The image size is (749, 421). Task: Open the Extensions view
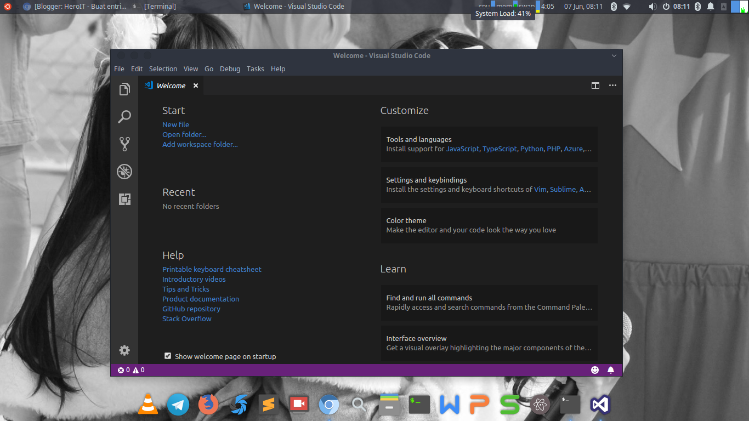tap(124, 199)
